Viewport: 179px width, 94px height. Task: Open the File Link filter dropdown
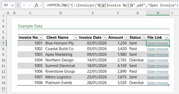[x=167, y=37]
